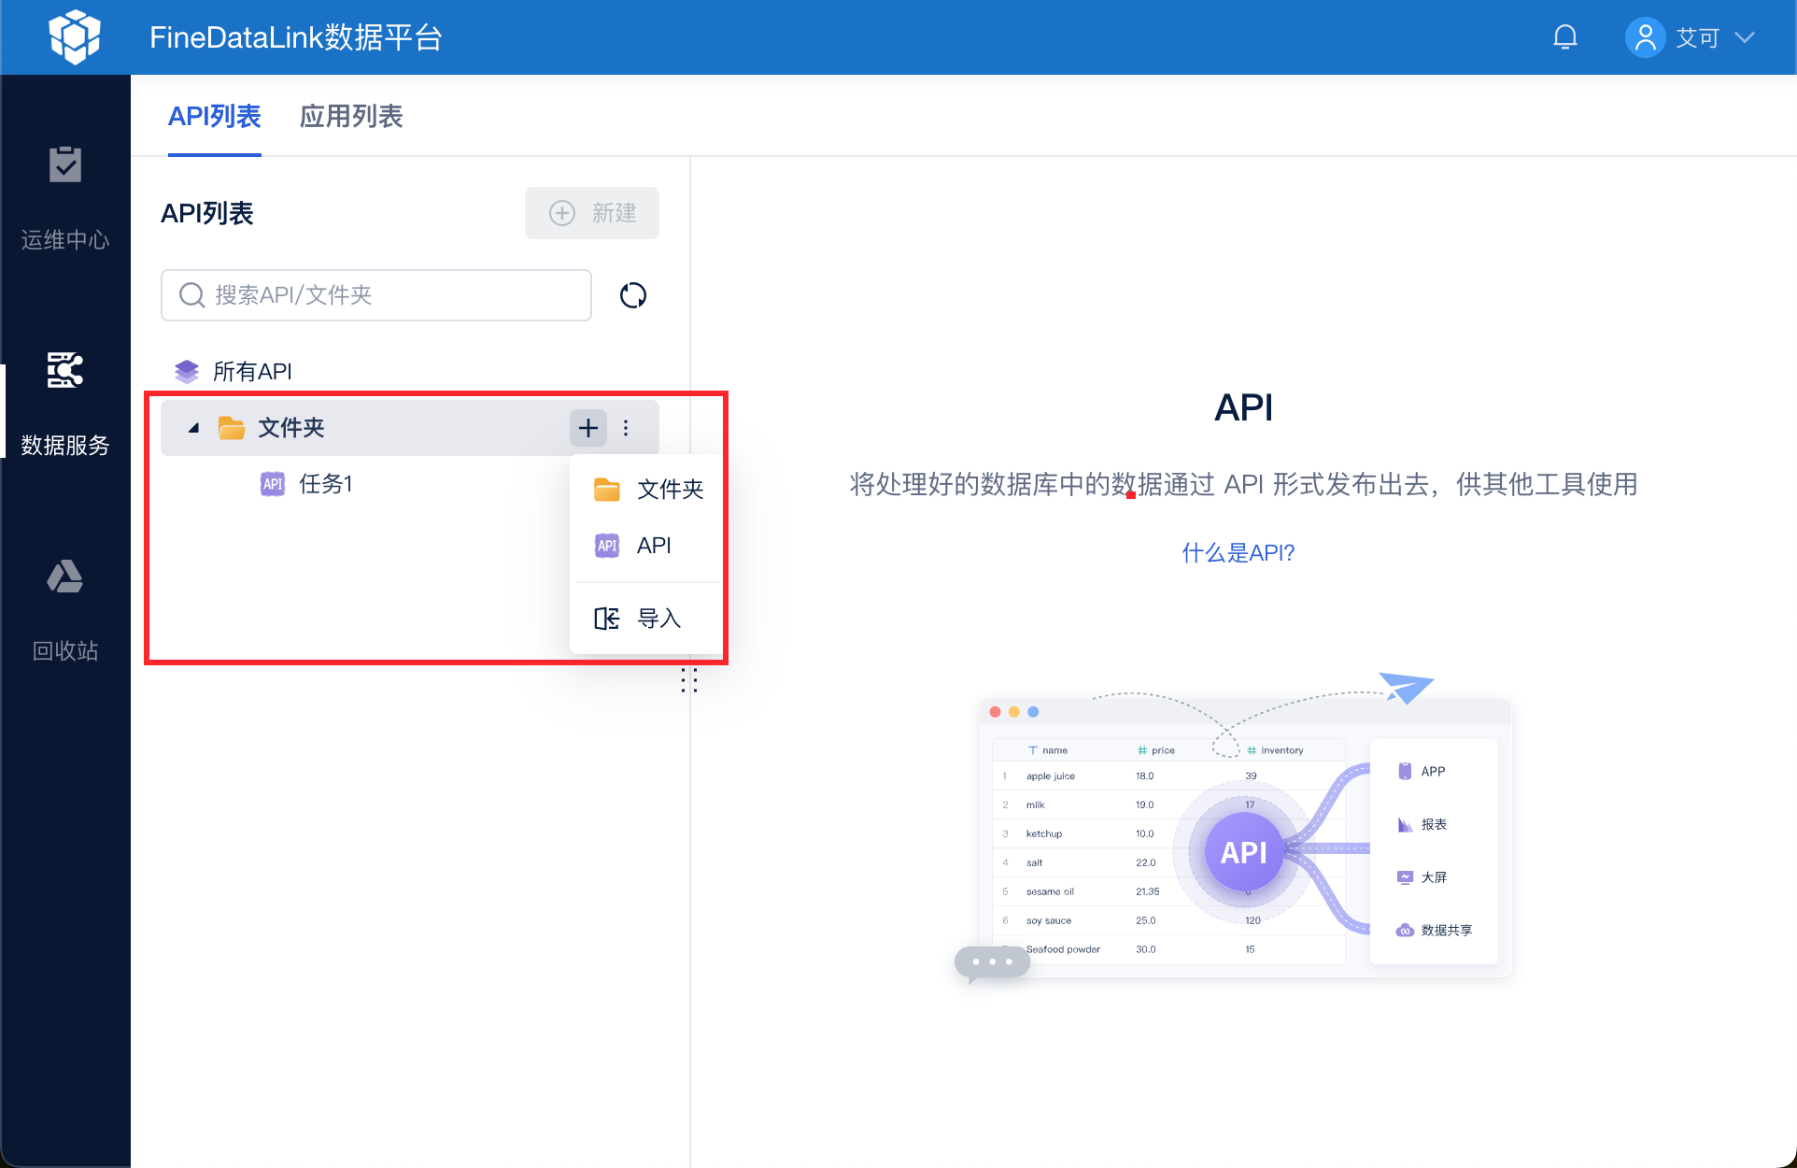This screenshot has width=1797, height=1168.
Task: Open the more options menu for 文件夹
Action: [626, 428]
